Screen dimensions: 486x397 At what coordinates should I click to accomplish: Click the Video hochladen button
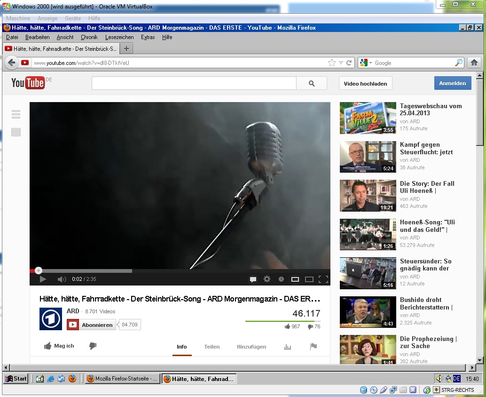coord(365,83)
